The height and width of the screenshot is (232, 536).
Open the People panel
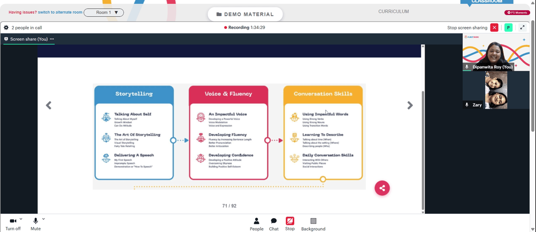256,224
